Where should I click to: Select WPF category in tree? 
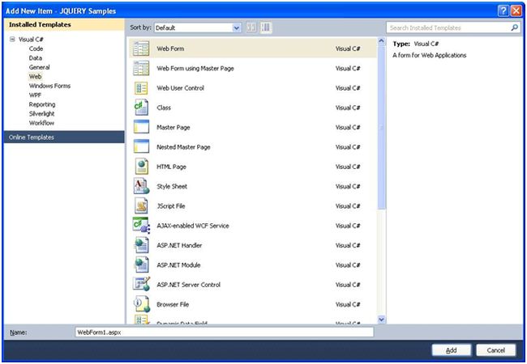(35, 95)
